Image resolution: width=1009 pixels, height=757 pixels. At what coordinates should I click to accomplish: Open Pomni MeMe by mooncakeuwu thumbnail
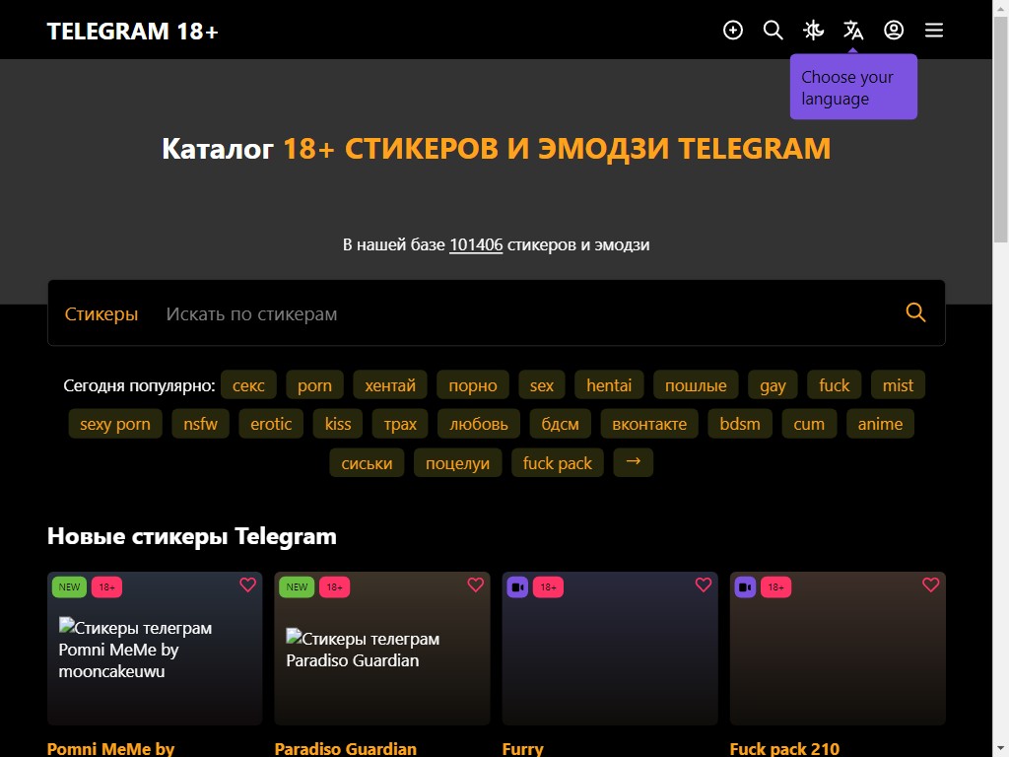pyautogui.click(x=155, y=649)
